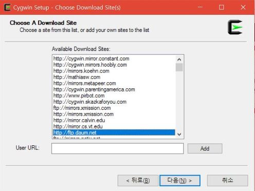Go back with the 뒤로(B) button
Viewport: 255px width, 191px height.
click(138, 180)
